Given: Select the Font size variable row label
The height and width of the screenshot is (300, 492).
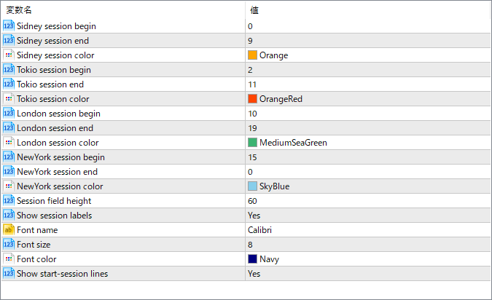Looking at the screenshot, I should pos(34,245).
